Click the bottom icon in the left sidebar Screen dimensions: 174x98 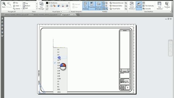coord(2,36)
